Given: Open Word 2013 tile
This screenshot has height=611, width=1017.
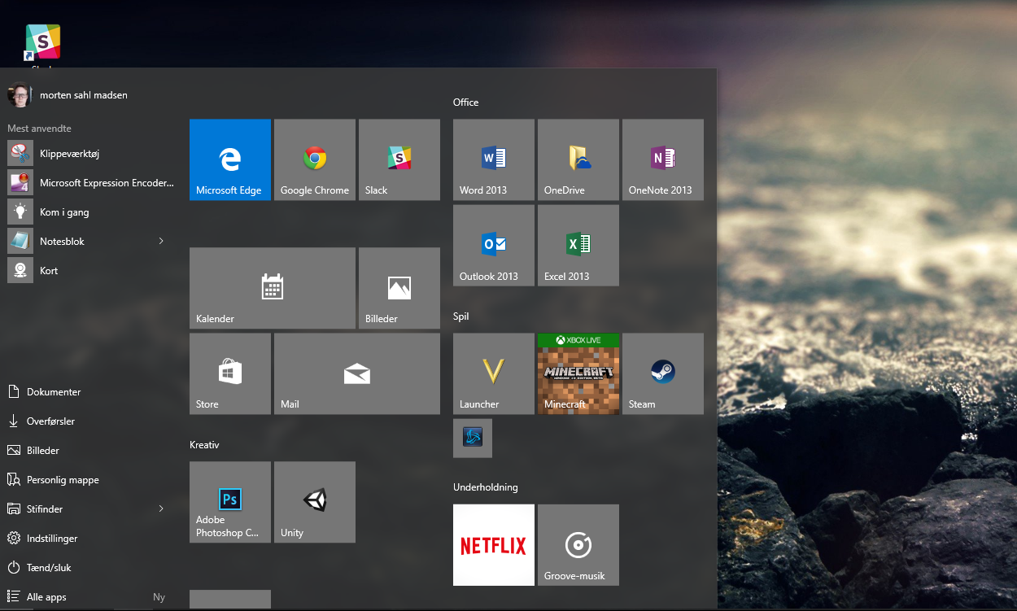Looking at the screenshot, I should click(493, 159).
